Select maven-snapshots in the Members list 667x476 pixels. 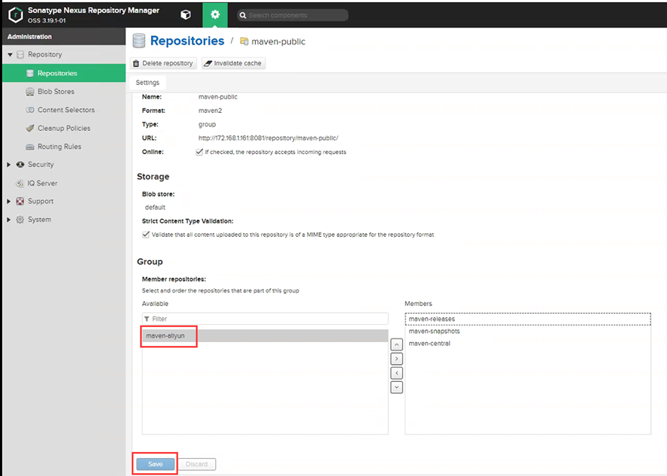pos(527,332)
